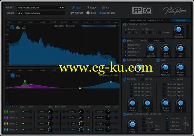Recall preset B
194x136 pixels.
click(x=133, y=32)
